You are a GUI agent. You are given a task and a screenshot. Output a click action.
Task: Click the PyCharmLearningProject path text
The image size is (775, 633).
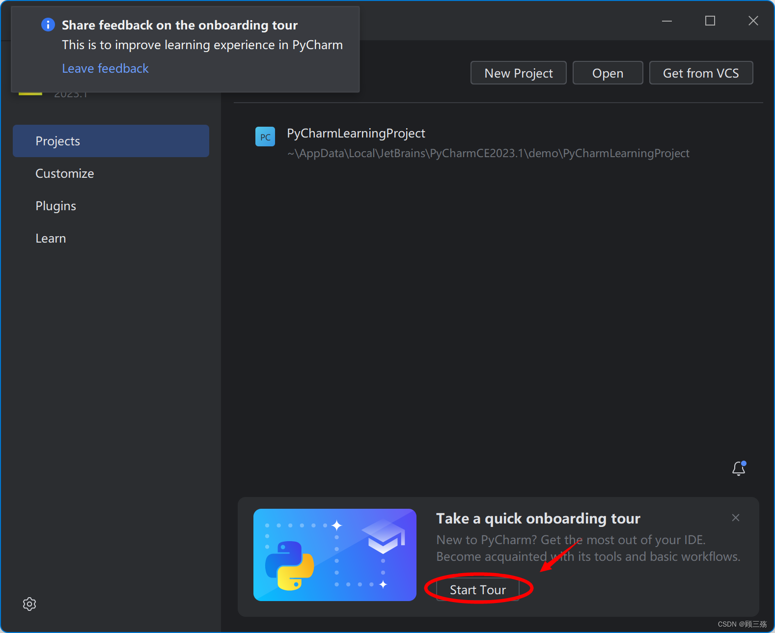488,154
